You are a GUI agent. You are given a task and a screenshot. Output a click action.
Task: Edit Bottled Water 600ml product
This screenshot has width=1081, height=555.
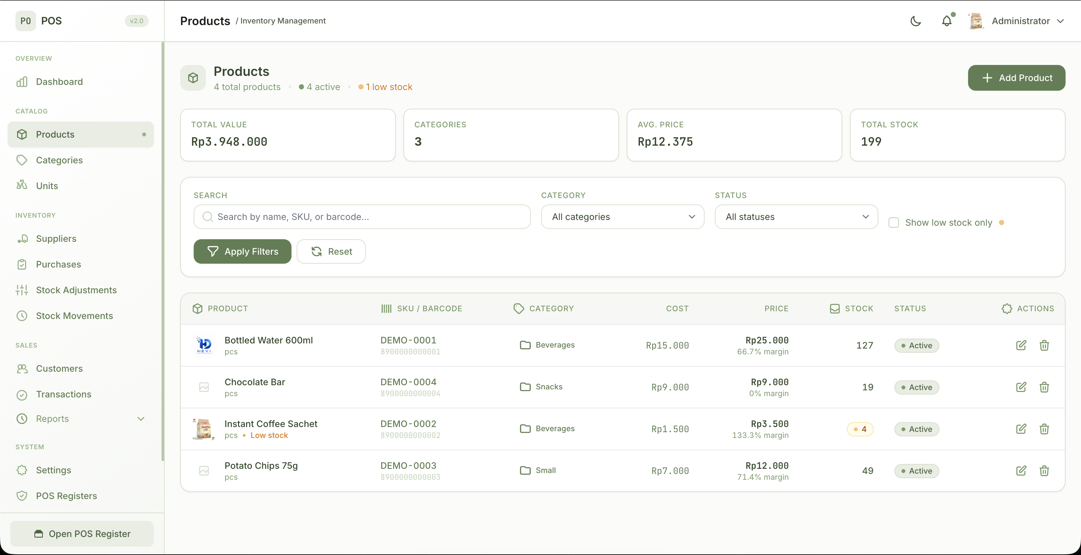pyautogui.click(x=1021, y=345)
